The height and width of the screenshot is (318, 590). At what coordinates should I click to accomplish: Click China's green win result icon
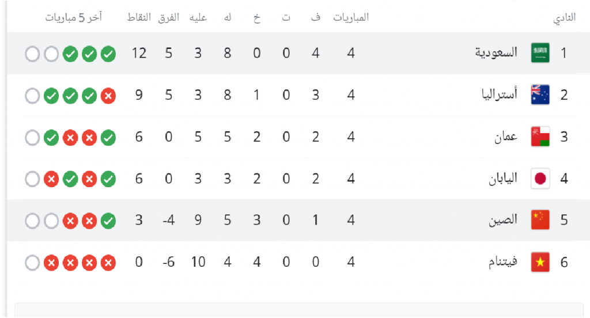coord(108,221)
